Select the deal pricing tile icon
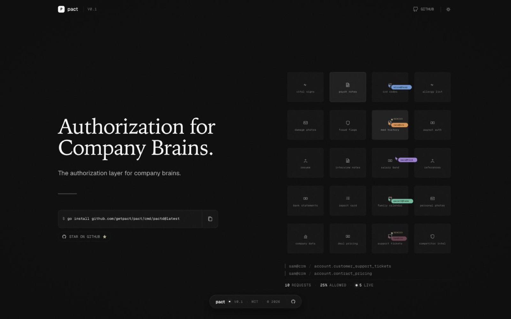 point(348,236)
